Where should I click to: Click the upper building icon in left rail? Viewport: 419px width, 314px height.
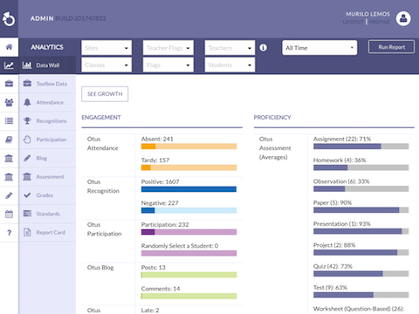[x=9, y=158]
